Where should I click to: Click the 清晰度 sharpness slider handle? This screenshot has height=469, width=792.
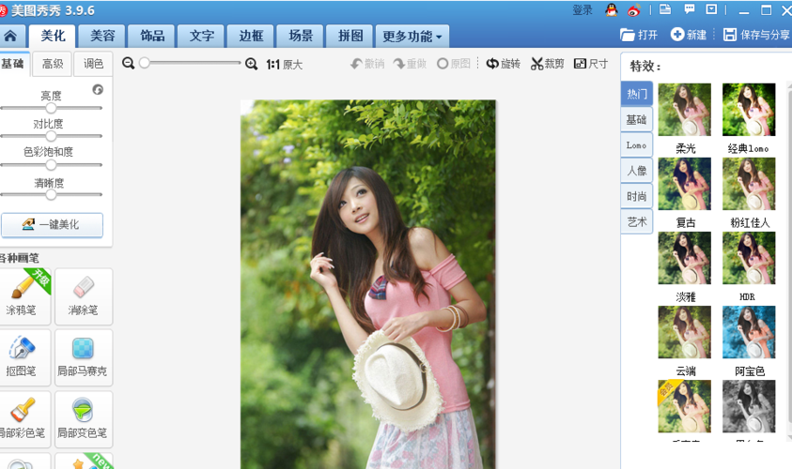(x=51, y=195)
